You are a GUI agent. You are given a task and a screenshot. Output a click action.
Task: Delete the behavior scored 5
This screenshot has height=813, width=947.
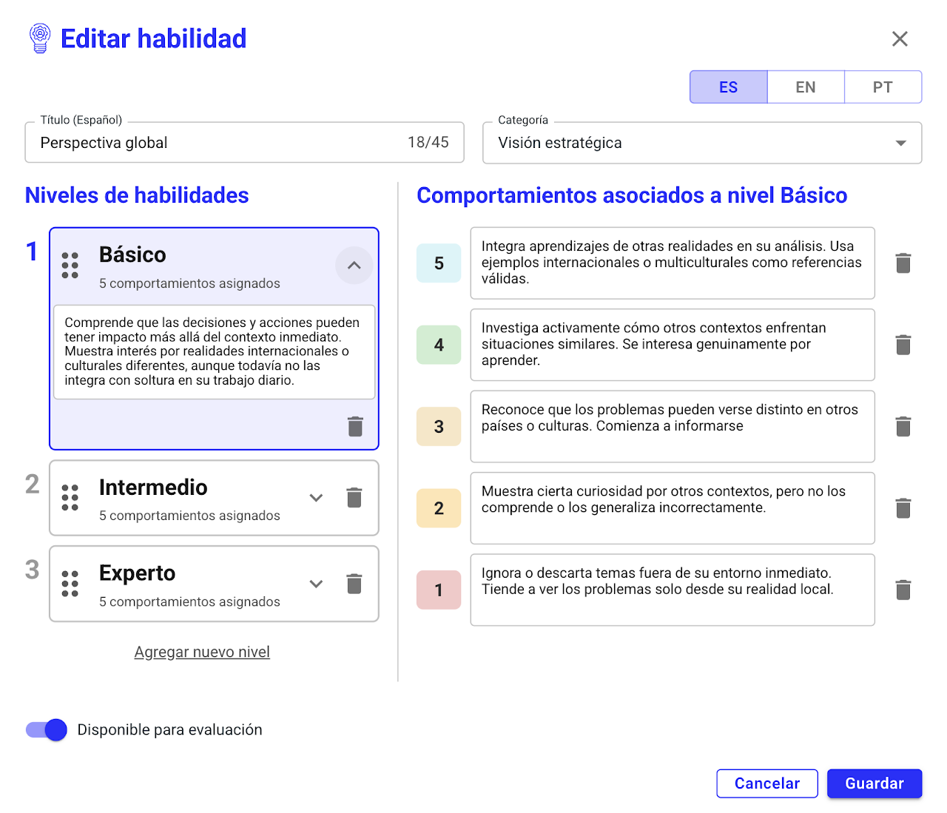click(903, 263)
